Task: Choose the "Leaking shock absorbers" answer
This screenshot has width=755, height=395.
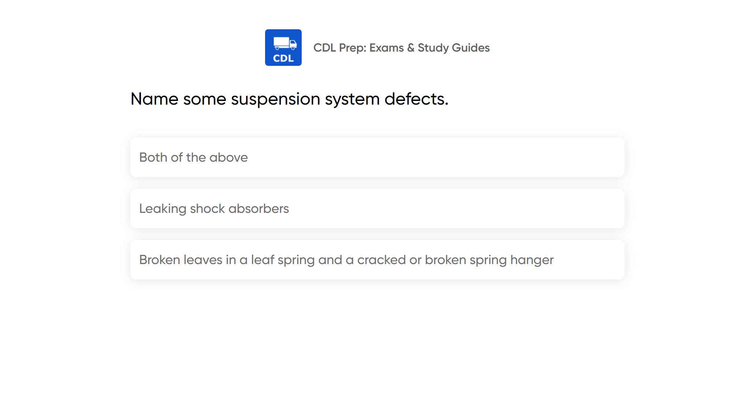Action: pyautogui.click(x=377, y=208)
